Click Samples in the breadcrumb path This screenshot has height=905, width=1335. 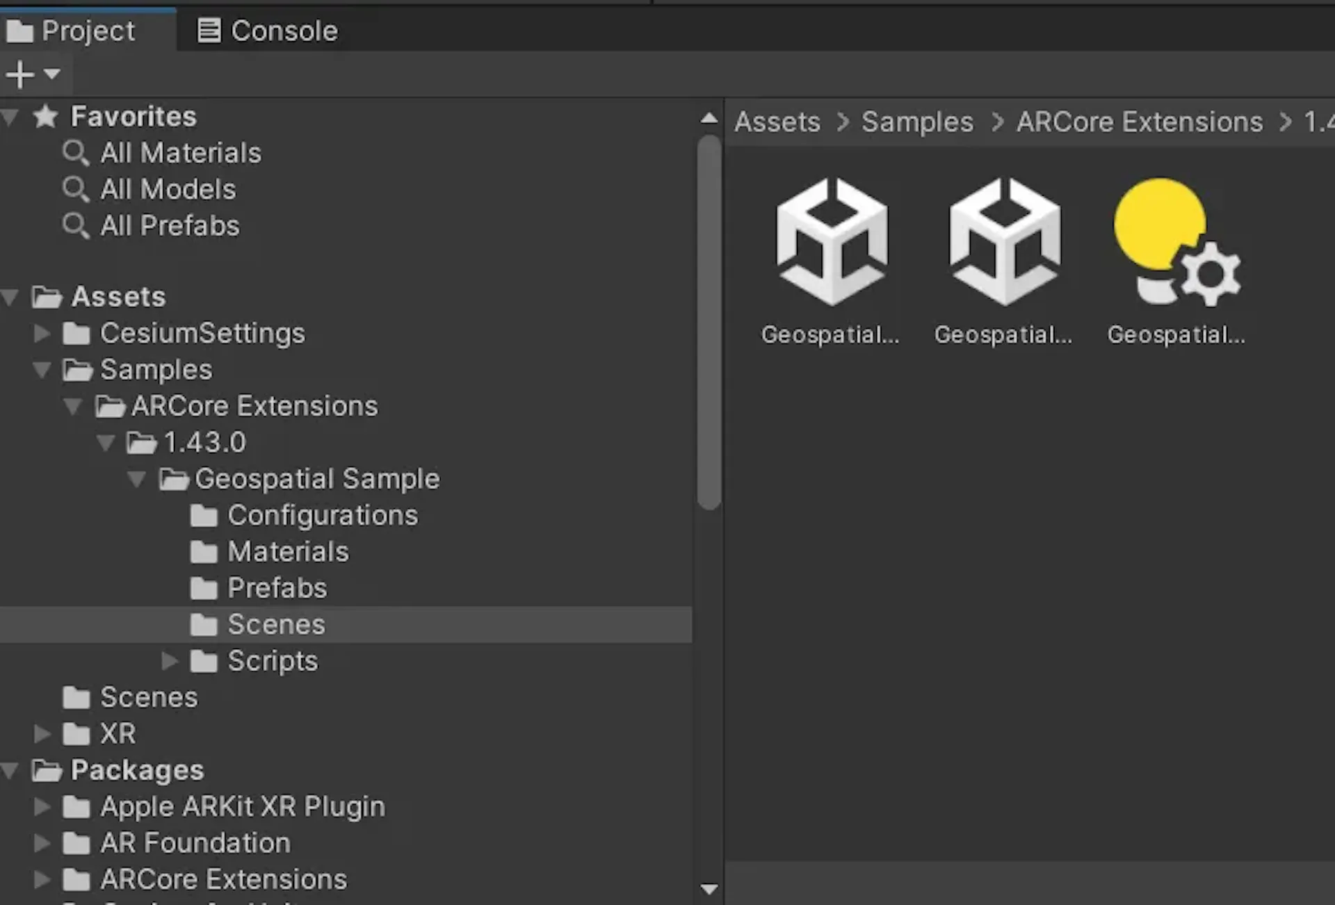[917, 122]
